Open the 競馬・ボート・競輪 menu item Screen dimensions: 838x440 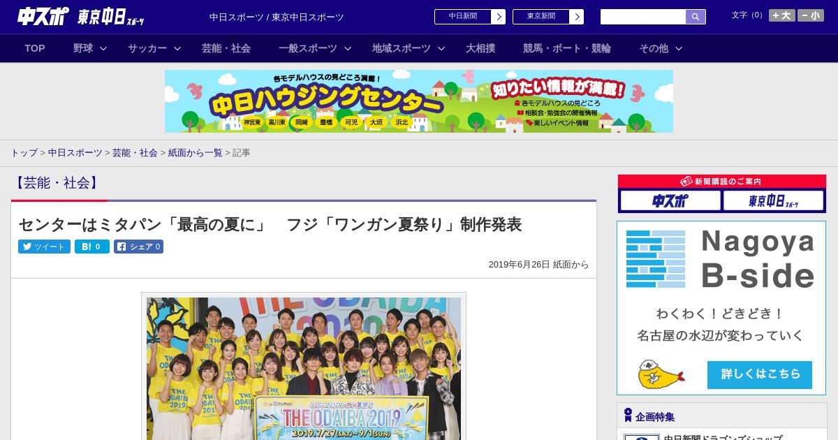pyautogui.click(x=567, y=48)
